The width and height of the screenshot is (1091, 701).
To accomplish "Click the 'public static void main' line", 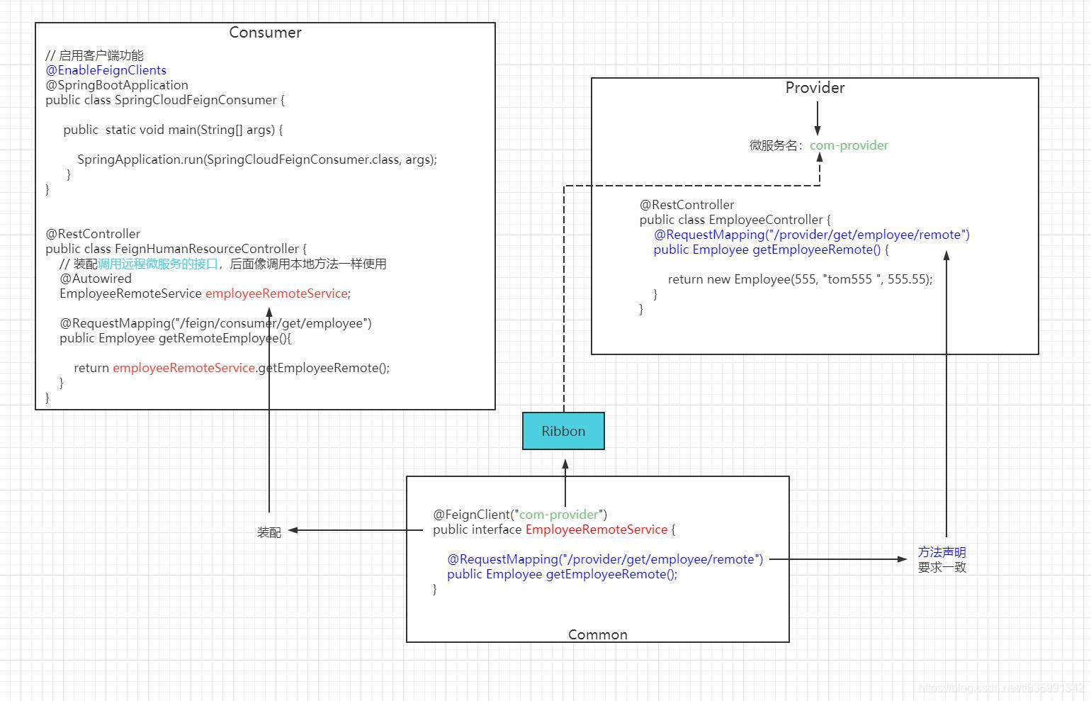I will point(173,130).
